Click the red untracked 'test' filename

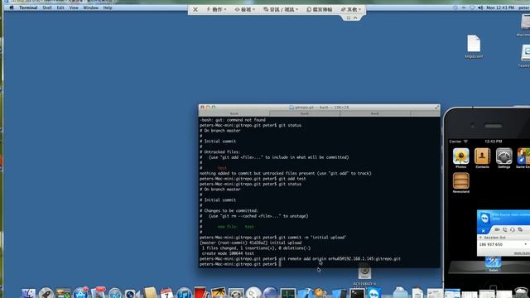(x=223, y=168)
